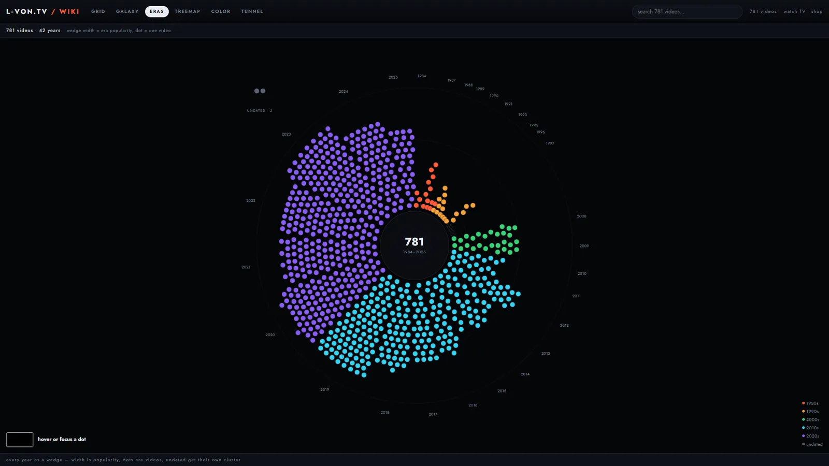Open the 781 videos link
829x466 pixels.
763,11
